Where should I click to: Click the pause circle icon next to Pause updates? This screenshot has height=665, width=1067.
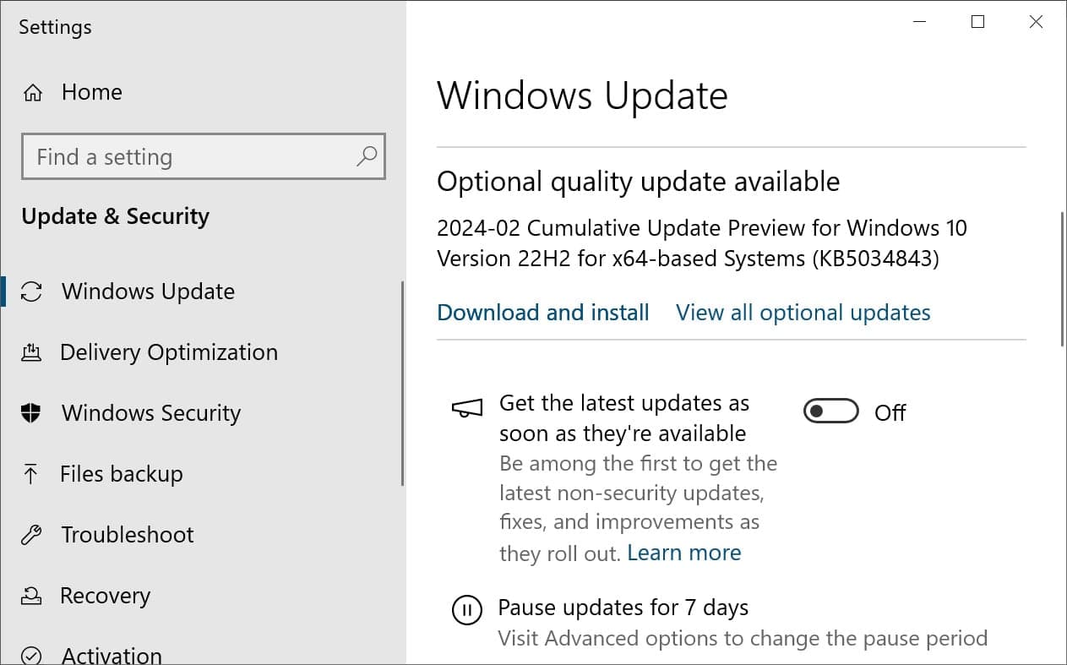point(466,610)
